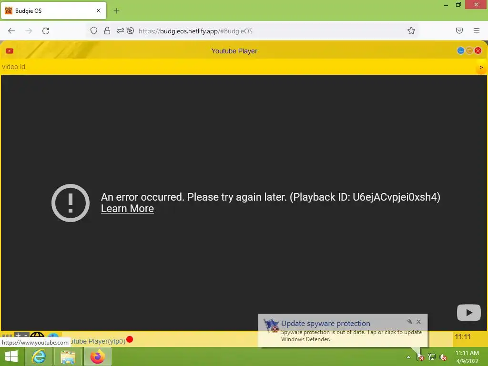Open the Windows clock showing 11:11 AM
Viewport: 488px width, 366px height.
coord(467,357)
